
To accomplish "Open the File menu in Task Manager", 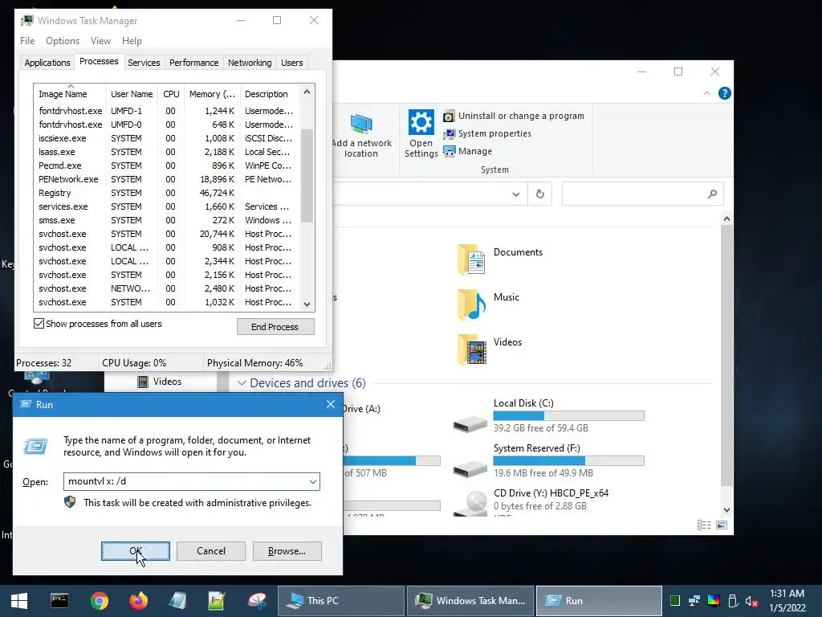I will 27,41.
